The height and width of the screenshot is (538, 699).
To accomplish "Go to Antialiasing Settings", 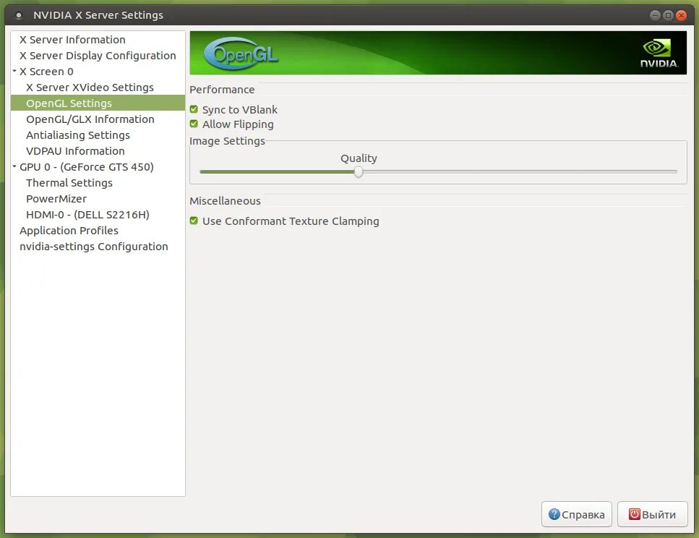I will [x=77, y=135].
